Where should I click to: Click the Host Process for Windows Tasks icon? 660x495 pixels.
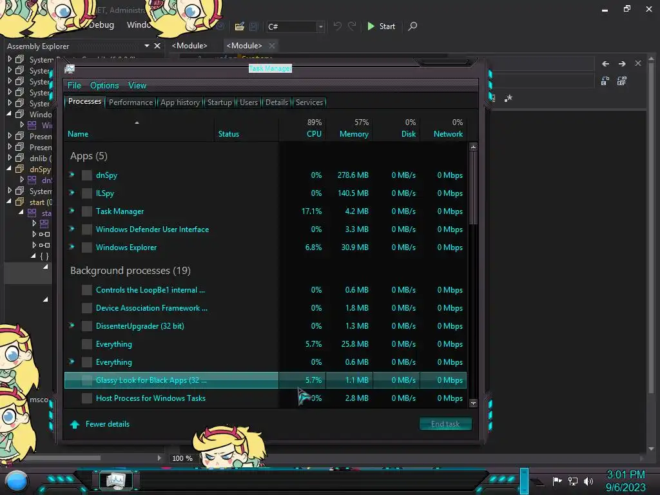87,398
